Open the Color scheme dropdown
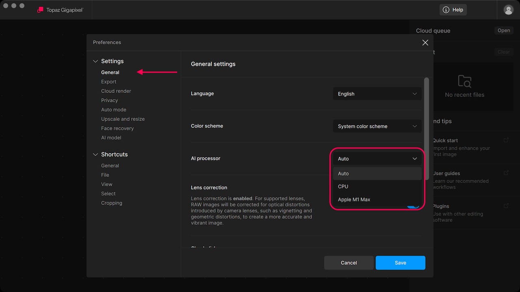Screen dimensions: 520x292 coord(377,126)
